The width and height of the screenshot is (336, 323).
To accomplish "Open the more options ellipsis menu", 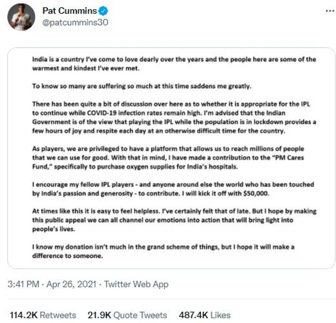I will (330, 11).
